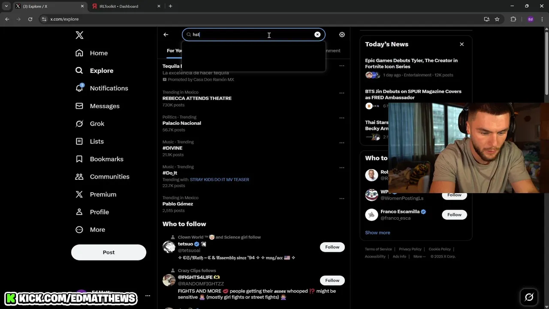Open Grok in the sidebar
Screen dimensions: 549x309
90,124
